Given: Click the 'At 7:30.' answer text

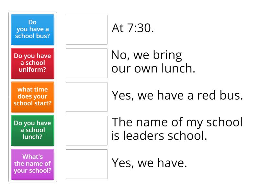Looking at the screenshot, I should pyautogui.click(x=133, y=28).
